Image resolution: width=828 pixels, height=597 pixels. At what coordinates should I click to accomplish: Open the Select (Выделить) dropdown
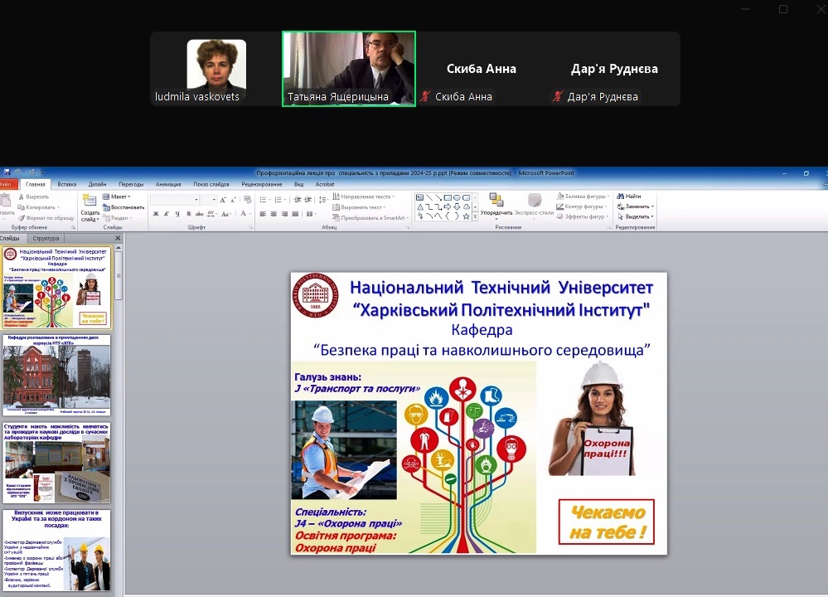tap(636, 216)
